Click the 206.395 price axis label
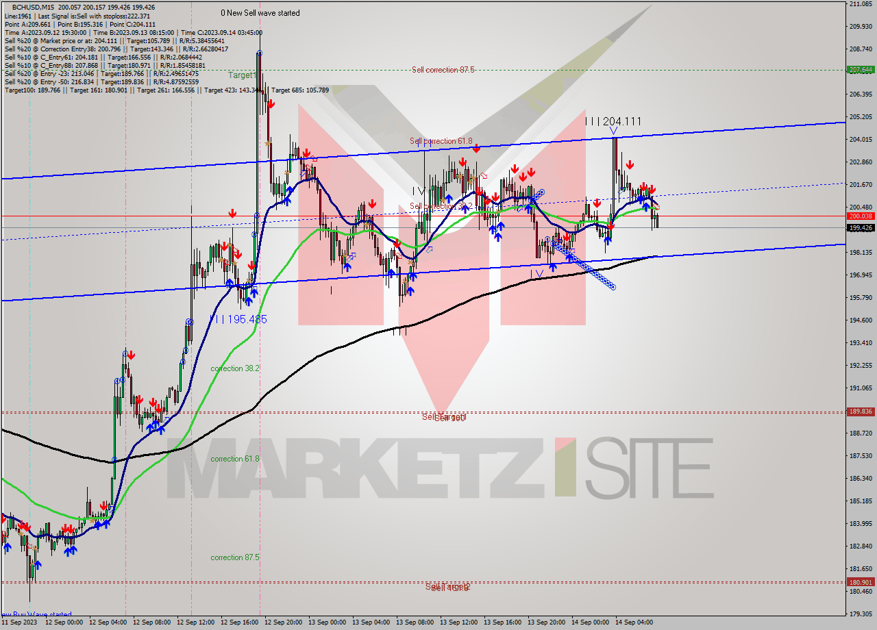 (861, 94)
